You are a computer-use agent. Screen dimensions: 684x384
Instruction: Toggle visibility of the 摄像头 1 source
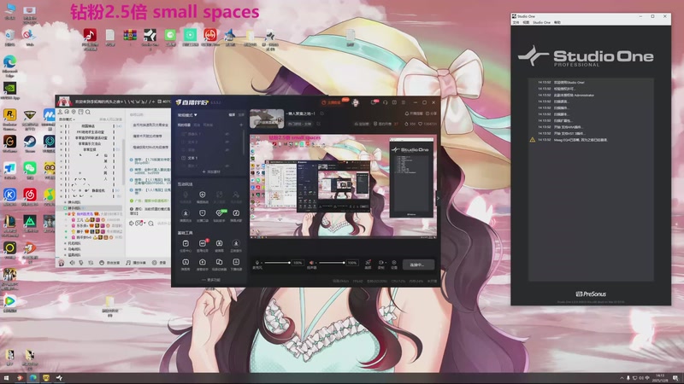pyautogui.click(x=227, y=134)
